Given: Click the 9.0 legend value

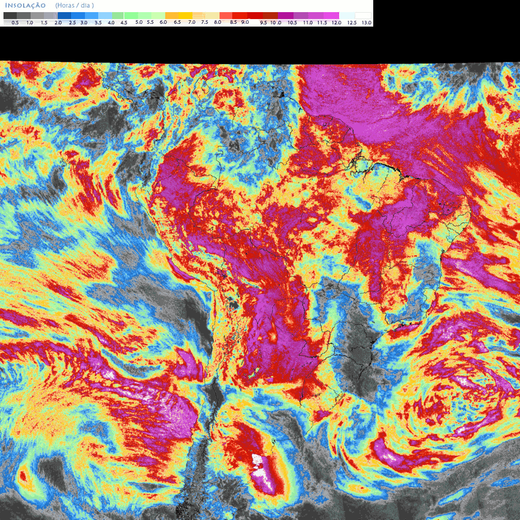Looking at the screenshot, I should coord(245,22).
